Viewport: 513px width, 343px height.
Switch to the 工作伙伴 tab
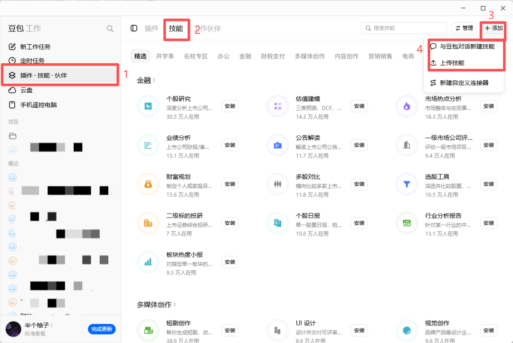point(208,29)
